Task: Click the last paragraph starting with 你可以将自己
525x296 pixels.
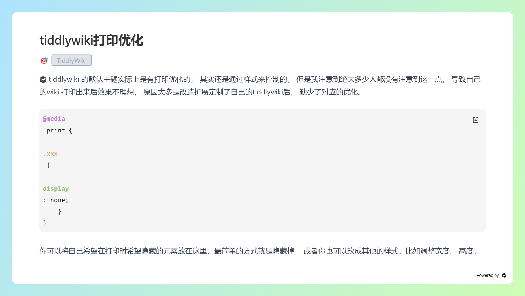Action: (258, 251)
